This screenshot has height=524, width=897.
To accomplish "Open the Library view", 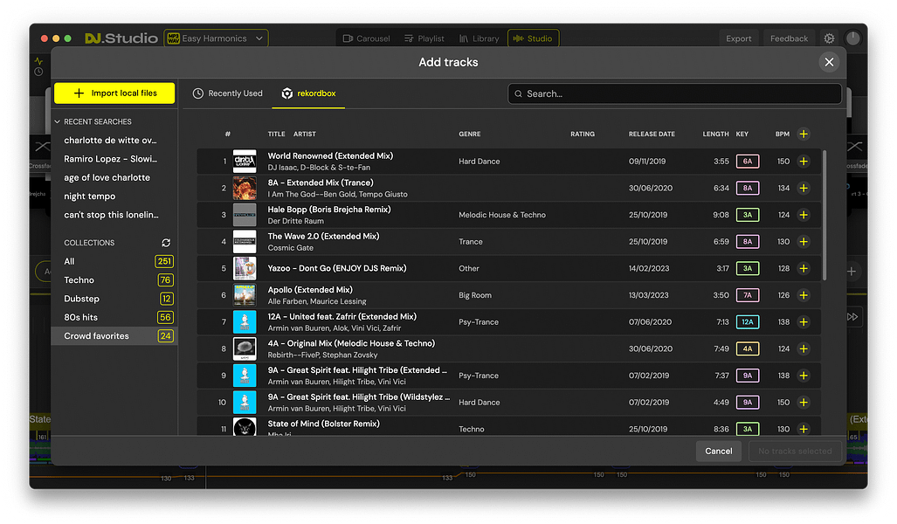I will click(479, 38).
